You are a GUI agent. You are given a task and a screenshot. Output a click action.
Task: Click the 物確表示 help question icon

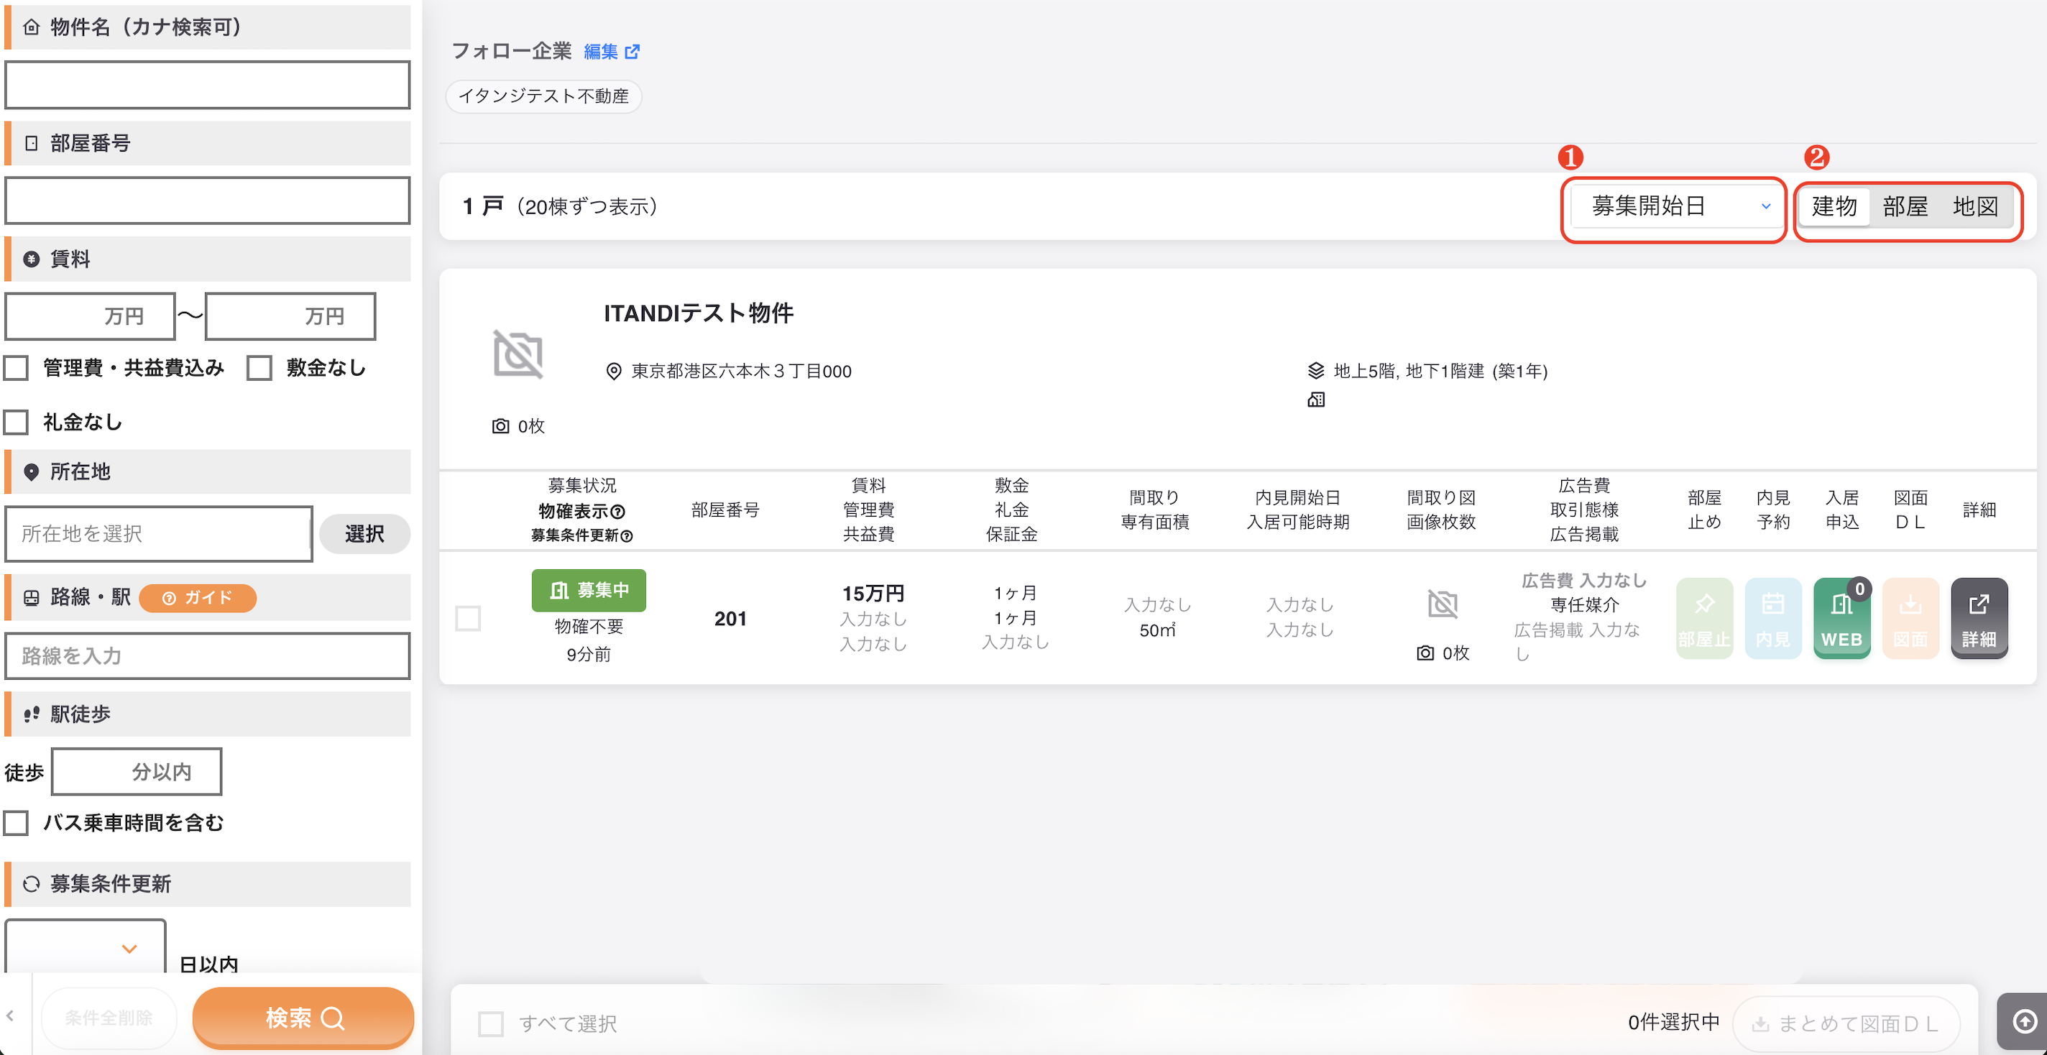(618, 512)
